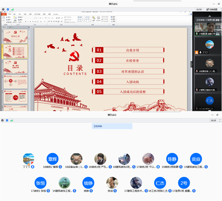Open meeting info icon in lower meeting window
This screenshot has height=201, width=222.
tap(3, 120)
